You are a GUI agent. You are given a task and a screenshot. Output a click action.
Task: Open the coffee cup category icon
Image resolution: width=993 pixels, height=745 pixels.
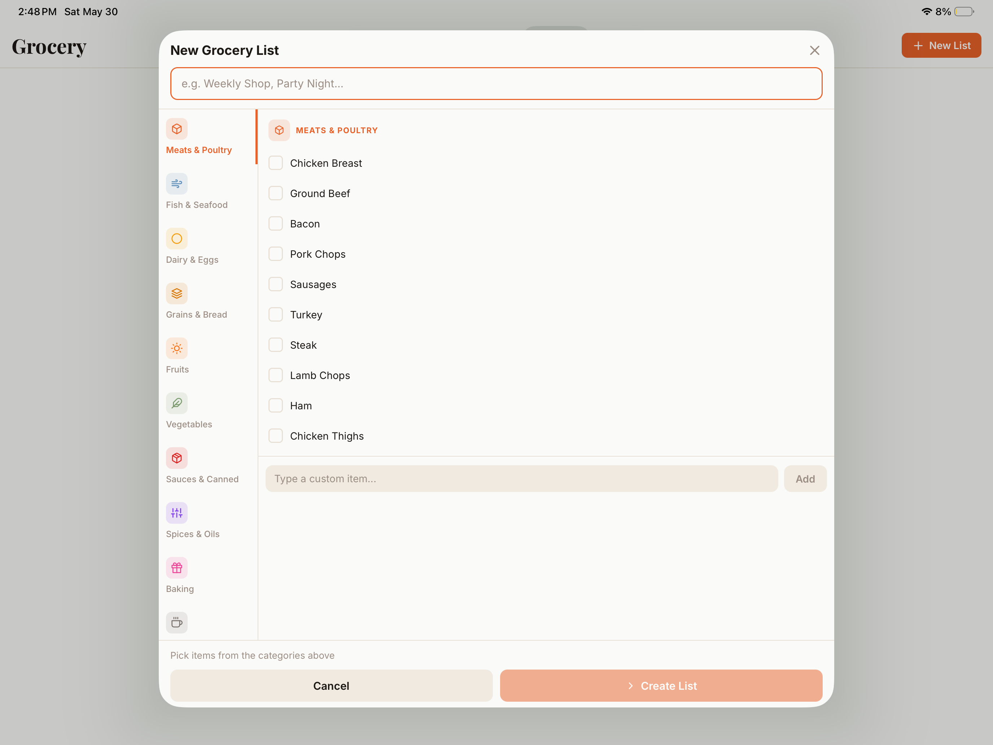tap(176, 622)
